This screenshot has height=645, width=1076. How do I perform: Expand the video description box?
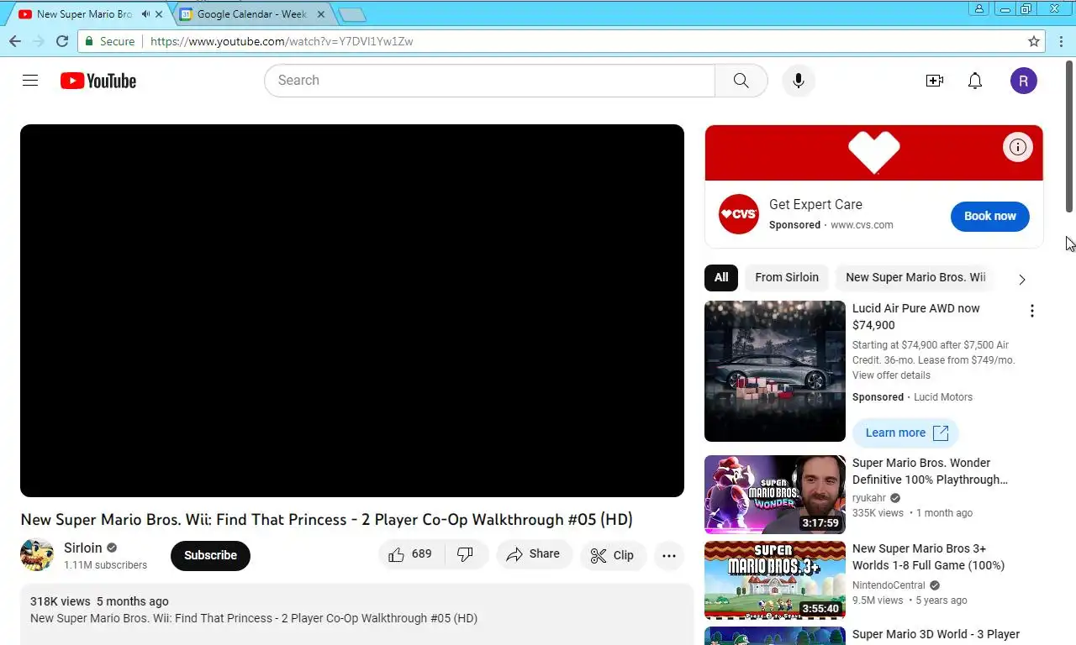(357, 614)
